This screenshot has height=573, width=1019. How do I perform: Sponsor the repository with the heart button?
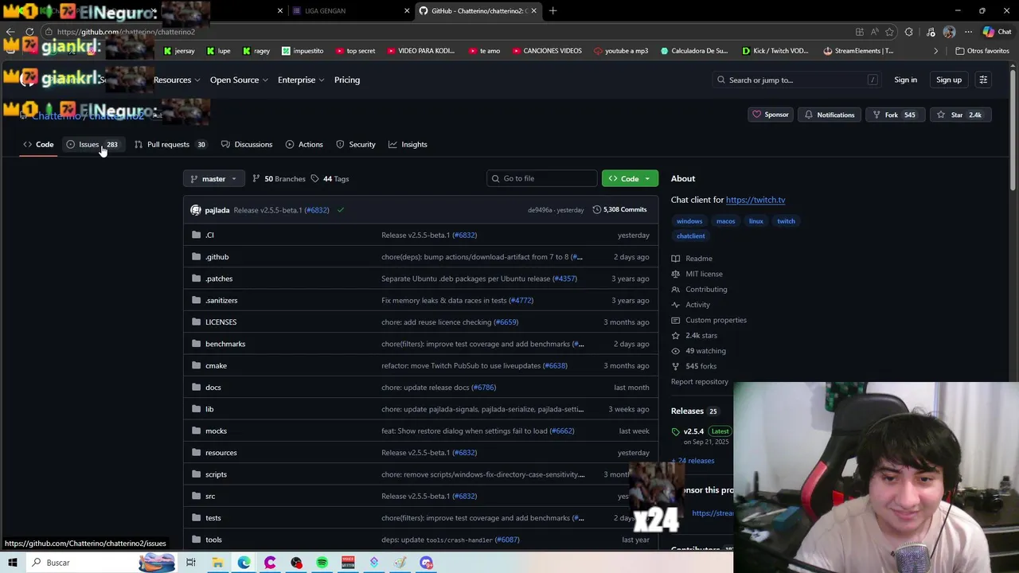pyautogui.click(x=770, y=115)
